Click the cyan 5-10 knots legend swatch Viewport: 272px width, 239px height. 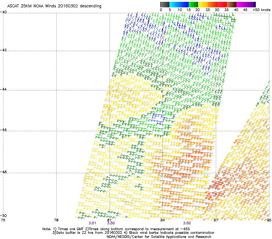click(x=174, y=4)
